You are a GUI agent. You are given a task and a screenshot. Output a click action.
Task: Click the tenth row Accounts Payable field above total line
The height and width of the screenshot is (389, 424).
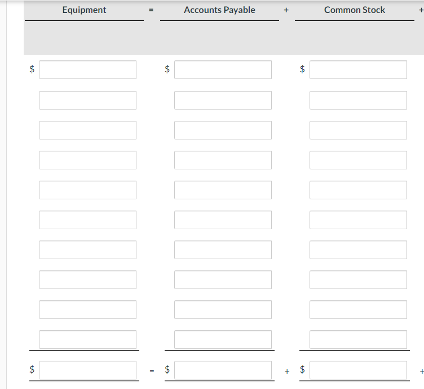[223, 339]
